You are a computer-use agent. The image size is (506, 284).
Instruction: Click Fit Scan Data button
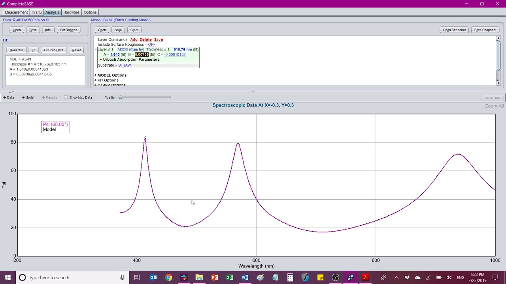(53, 50)
